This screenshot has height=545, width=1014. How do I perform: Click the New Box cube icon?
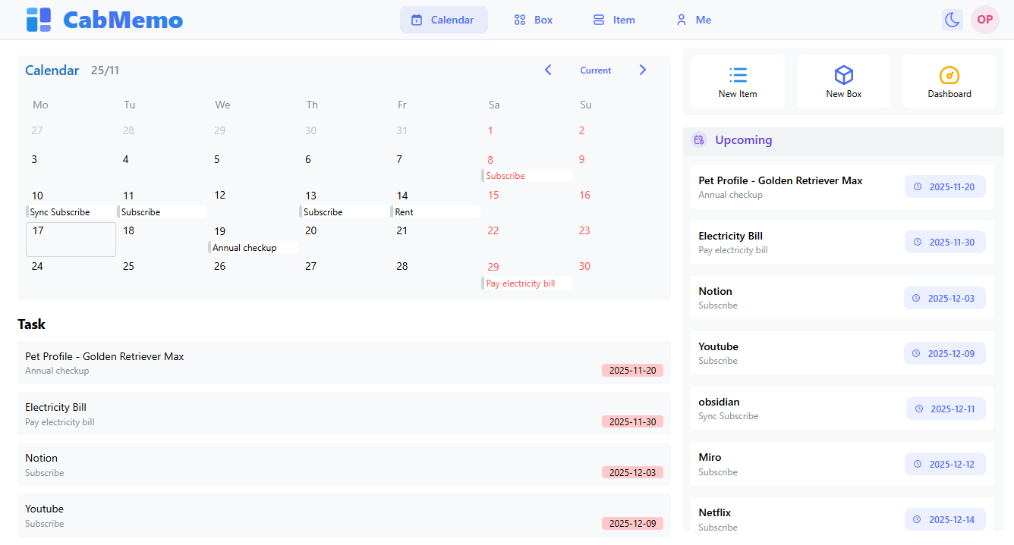tap(843, 75)
